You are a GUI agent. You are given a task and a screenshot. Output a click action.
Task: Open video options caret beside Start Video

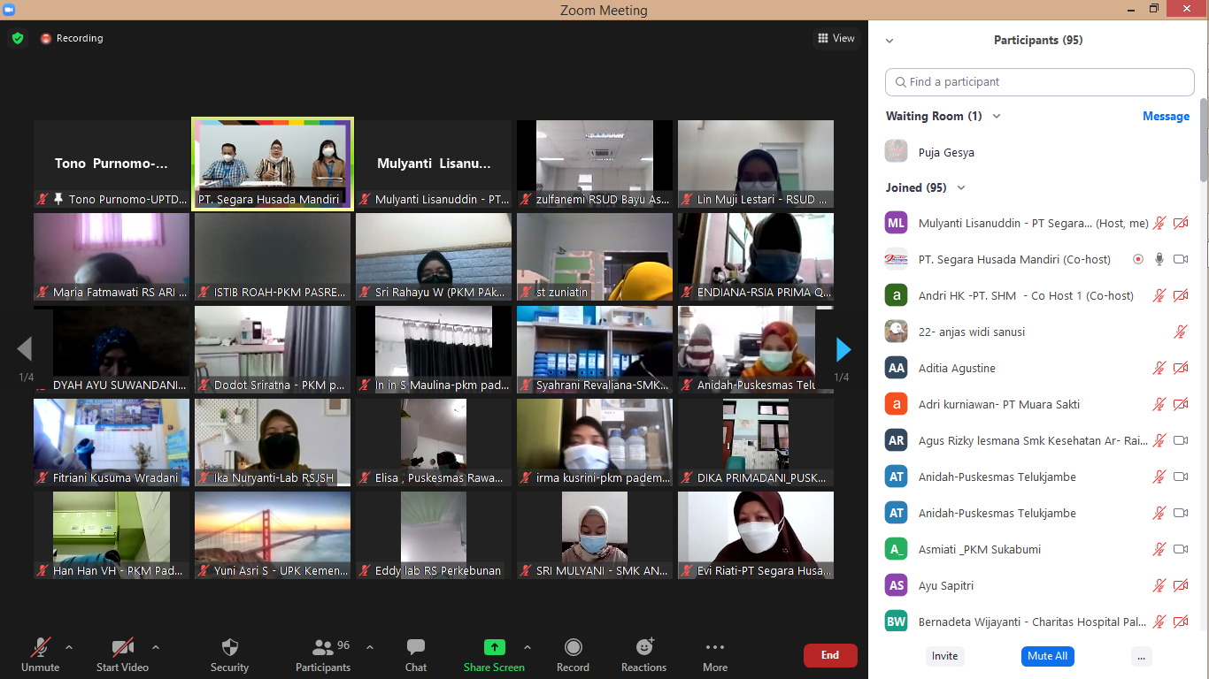[156, 646]
